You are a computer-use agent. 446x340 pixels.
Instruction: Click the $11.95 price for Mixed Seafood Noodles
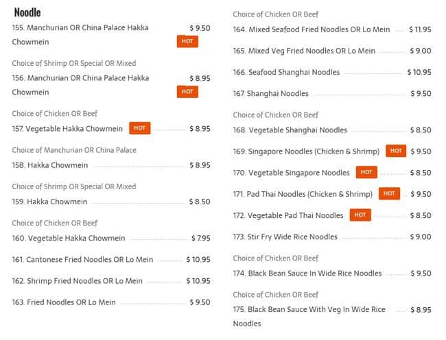(419, 29)
